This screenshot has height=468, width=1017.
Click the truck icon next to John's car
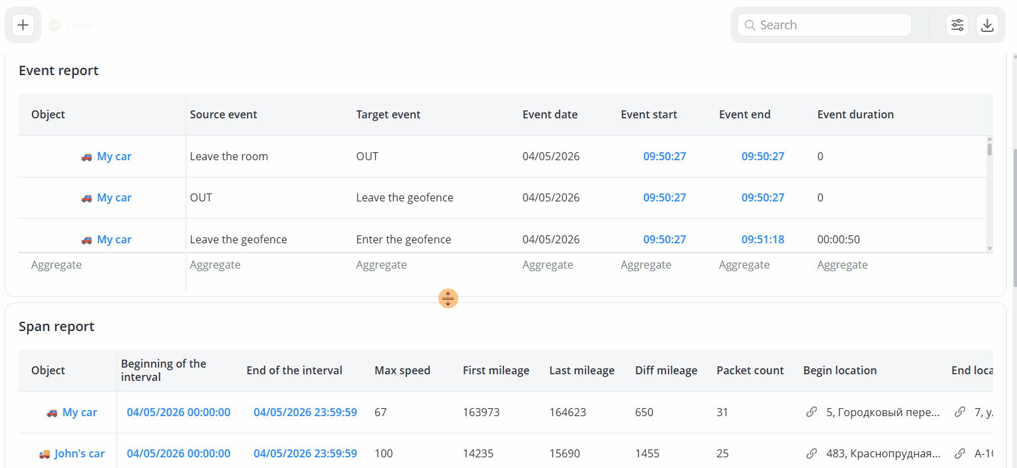(45, 454)
